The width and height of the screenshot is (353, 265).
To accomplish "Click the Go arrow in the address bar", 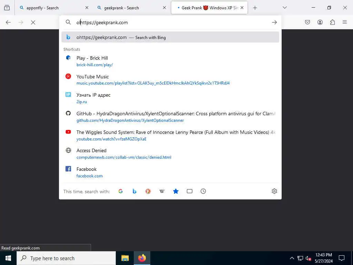I will click(x=274, y=22).
